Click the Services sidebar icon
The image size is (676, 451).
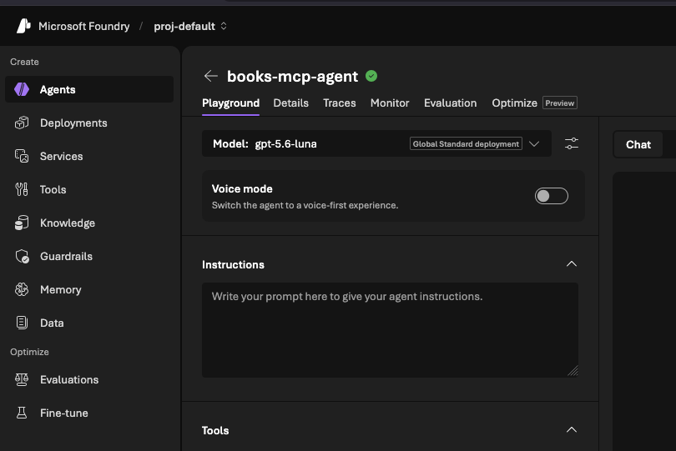pyautogui.click(x=22, y=156)
